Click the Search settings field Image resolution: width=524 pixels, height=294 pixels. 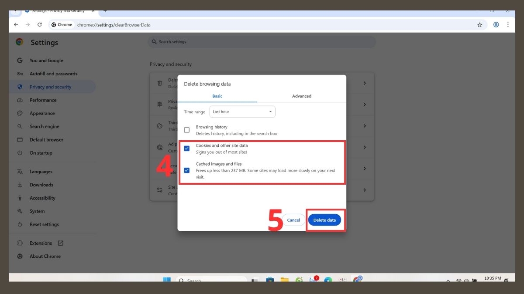[x=262, y=42]
